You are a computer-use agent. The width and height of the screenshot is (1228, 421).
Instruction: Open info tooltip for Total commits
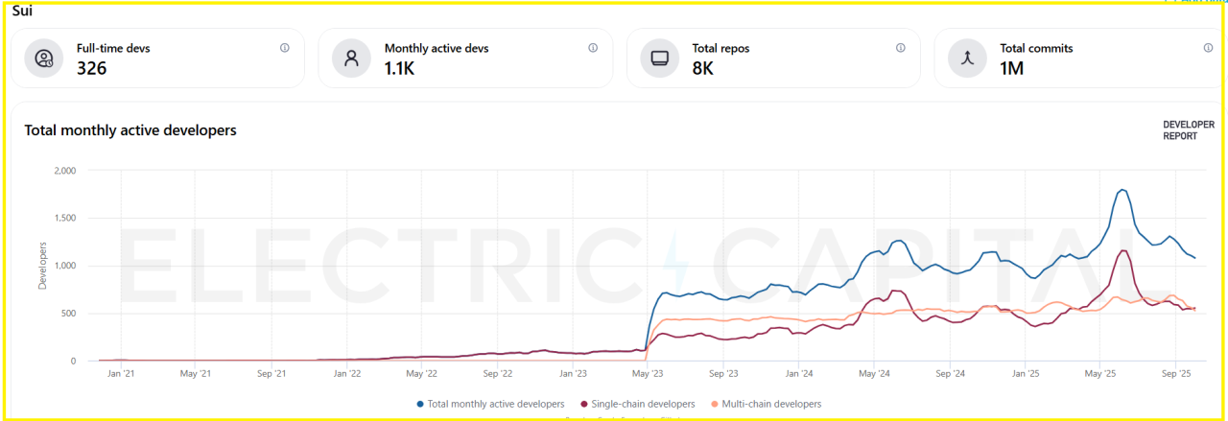[1208, 48]
